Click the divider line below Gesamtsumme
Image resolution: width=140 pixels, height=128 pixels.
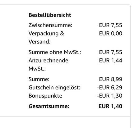click(x=65, y=117)
